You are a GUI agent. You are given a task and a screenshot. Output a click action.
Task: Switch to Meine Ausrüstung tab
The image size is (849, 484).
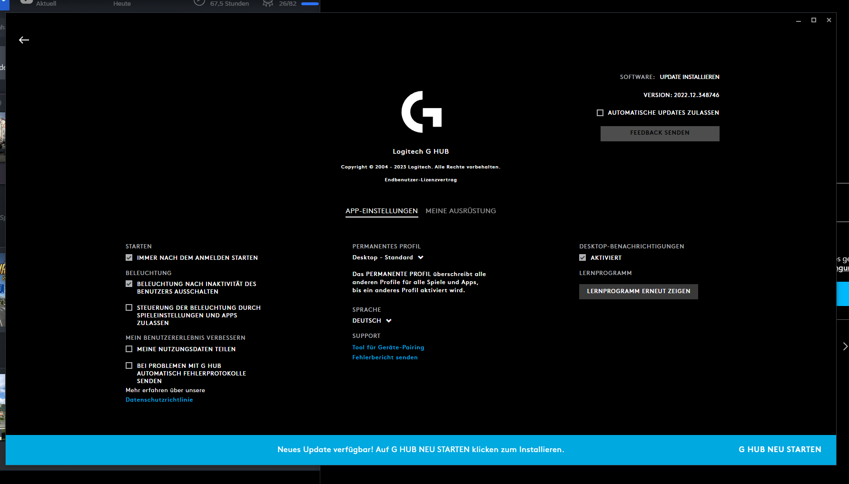pyautogui.click(x=461, y=211)
